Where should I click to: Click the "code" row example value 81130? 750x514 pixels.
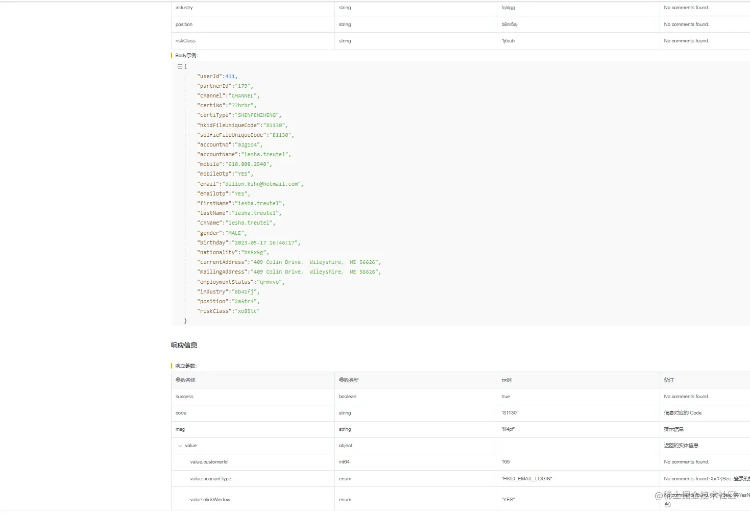pyautogui.click(x=510, y=412)
